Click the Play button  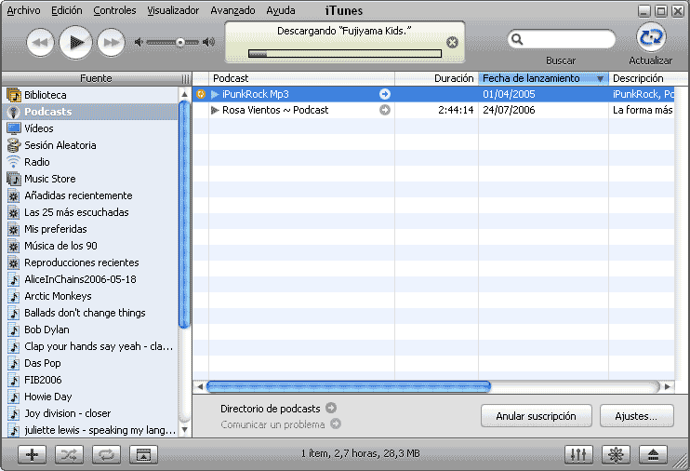[75, 42]
